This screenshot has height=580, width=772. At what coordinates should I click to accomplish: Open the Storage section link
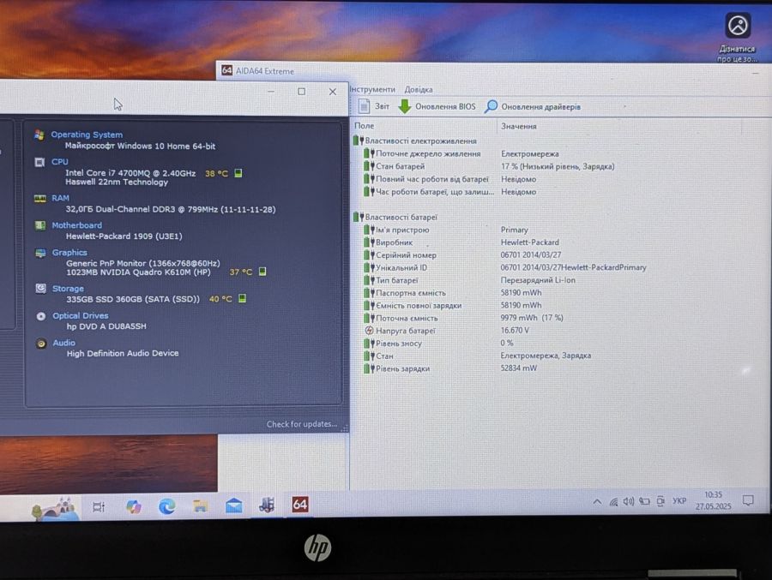click(68, 289)
